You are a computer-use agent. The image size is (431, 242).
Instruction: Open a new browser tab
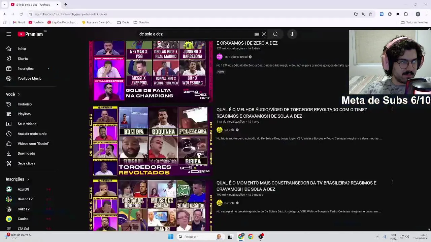click(65, 5)
